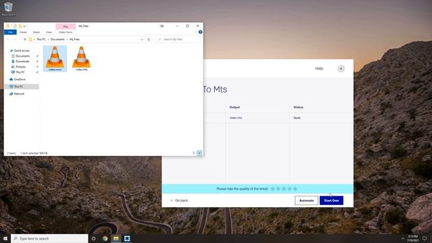Select OneDrive in navigation pane
The width and height of the screenshot is (432, 243).
point(20,80)
